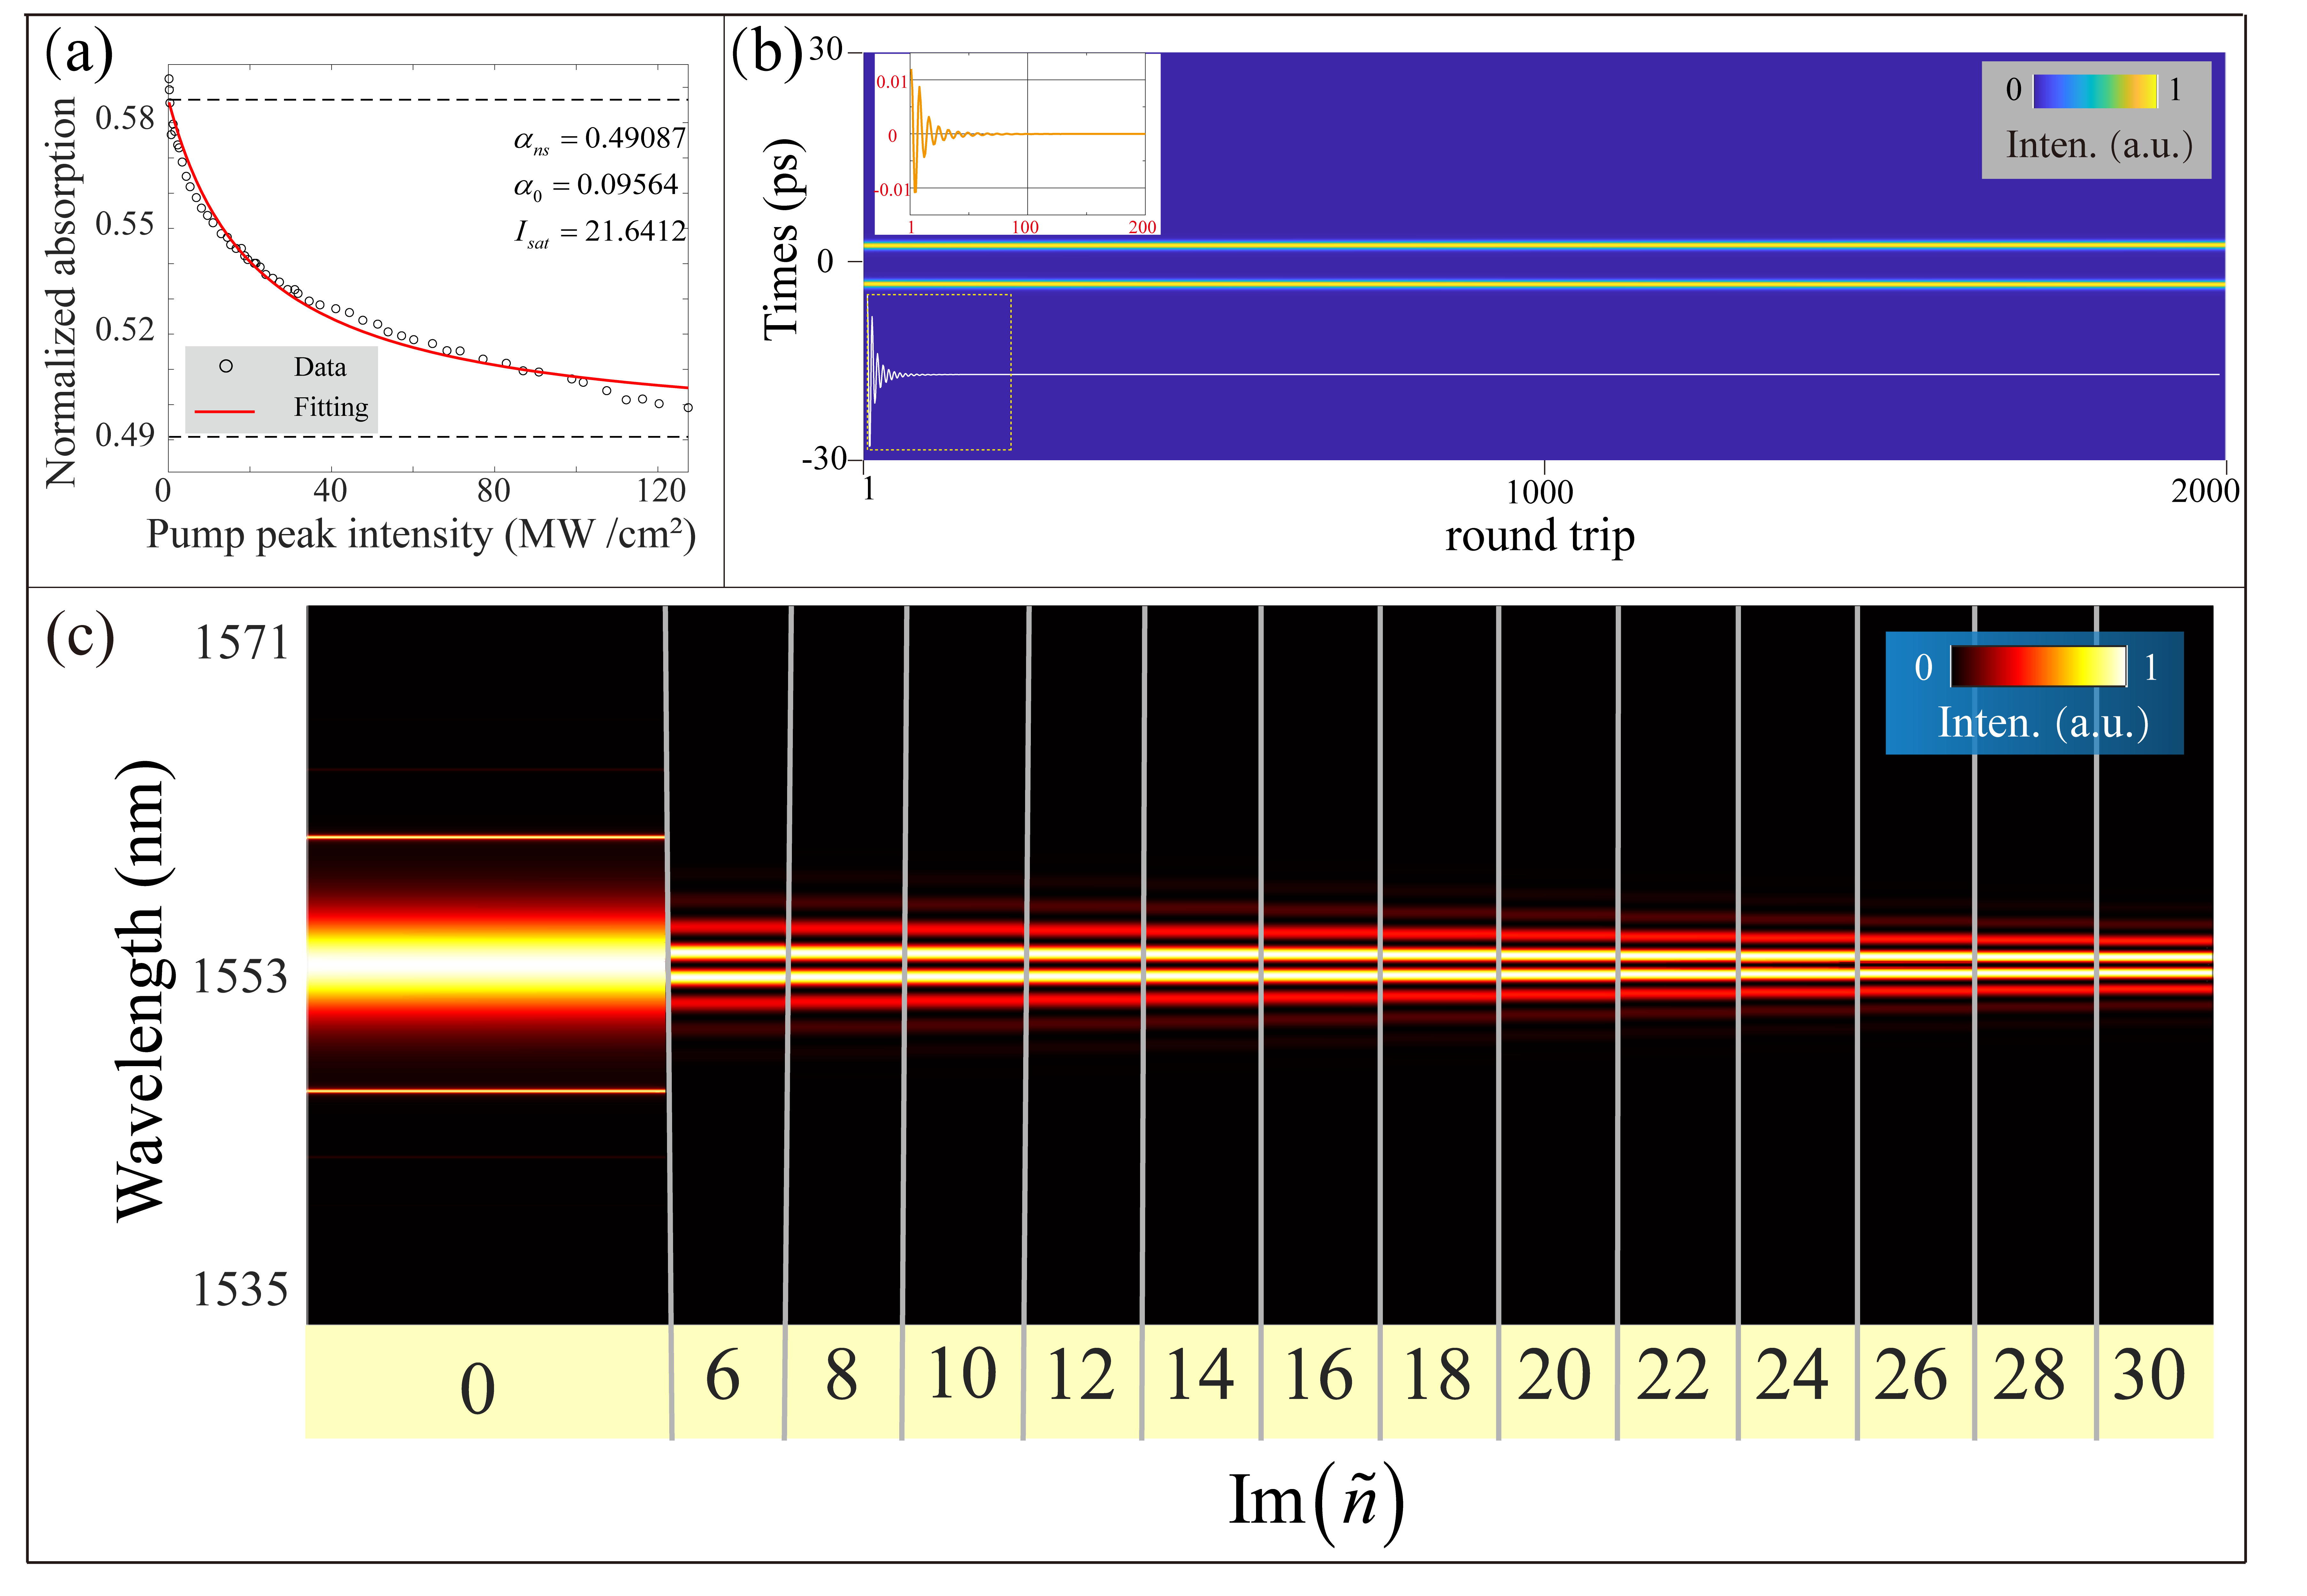
Task: Click the 200 tick in the inset plot
Action: [x=1142, y=227]
